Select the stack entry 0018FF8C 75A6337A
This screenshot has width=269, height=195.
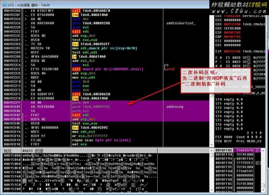(x=238, y=150)
